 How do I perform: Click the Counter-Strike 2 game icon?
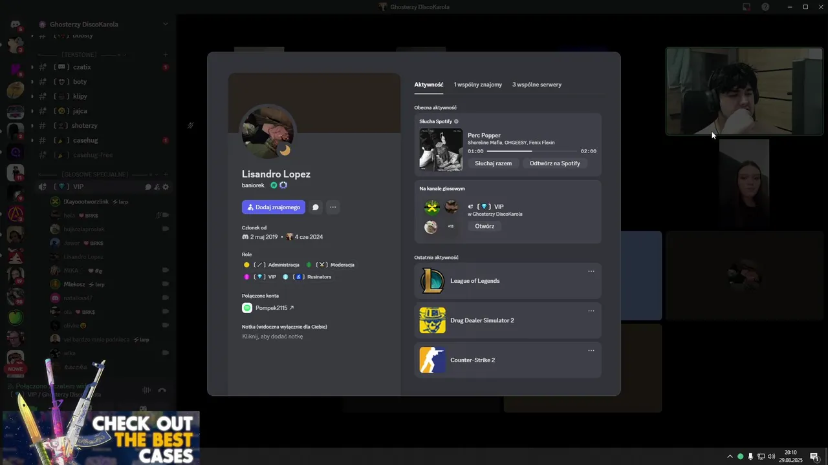(x=432, y=360)
